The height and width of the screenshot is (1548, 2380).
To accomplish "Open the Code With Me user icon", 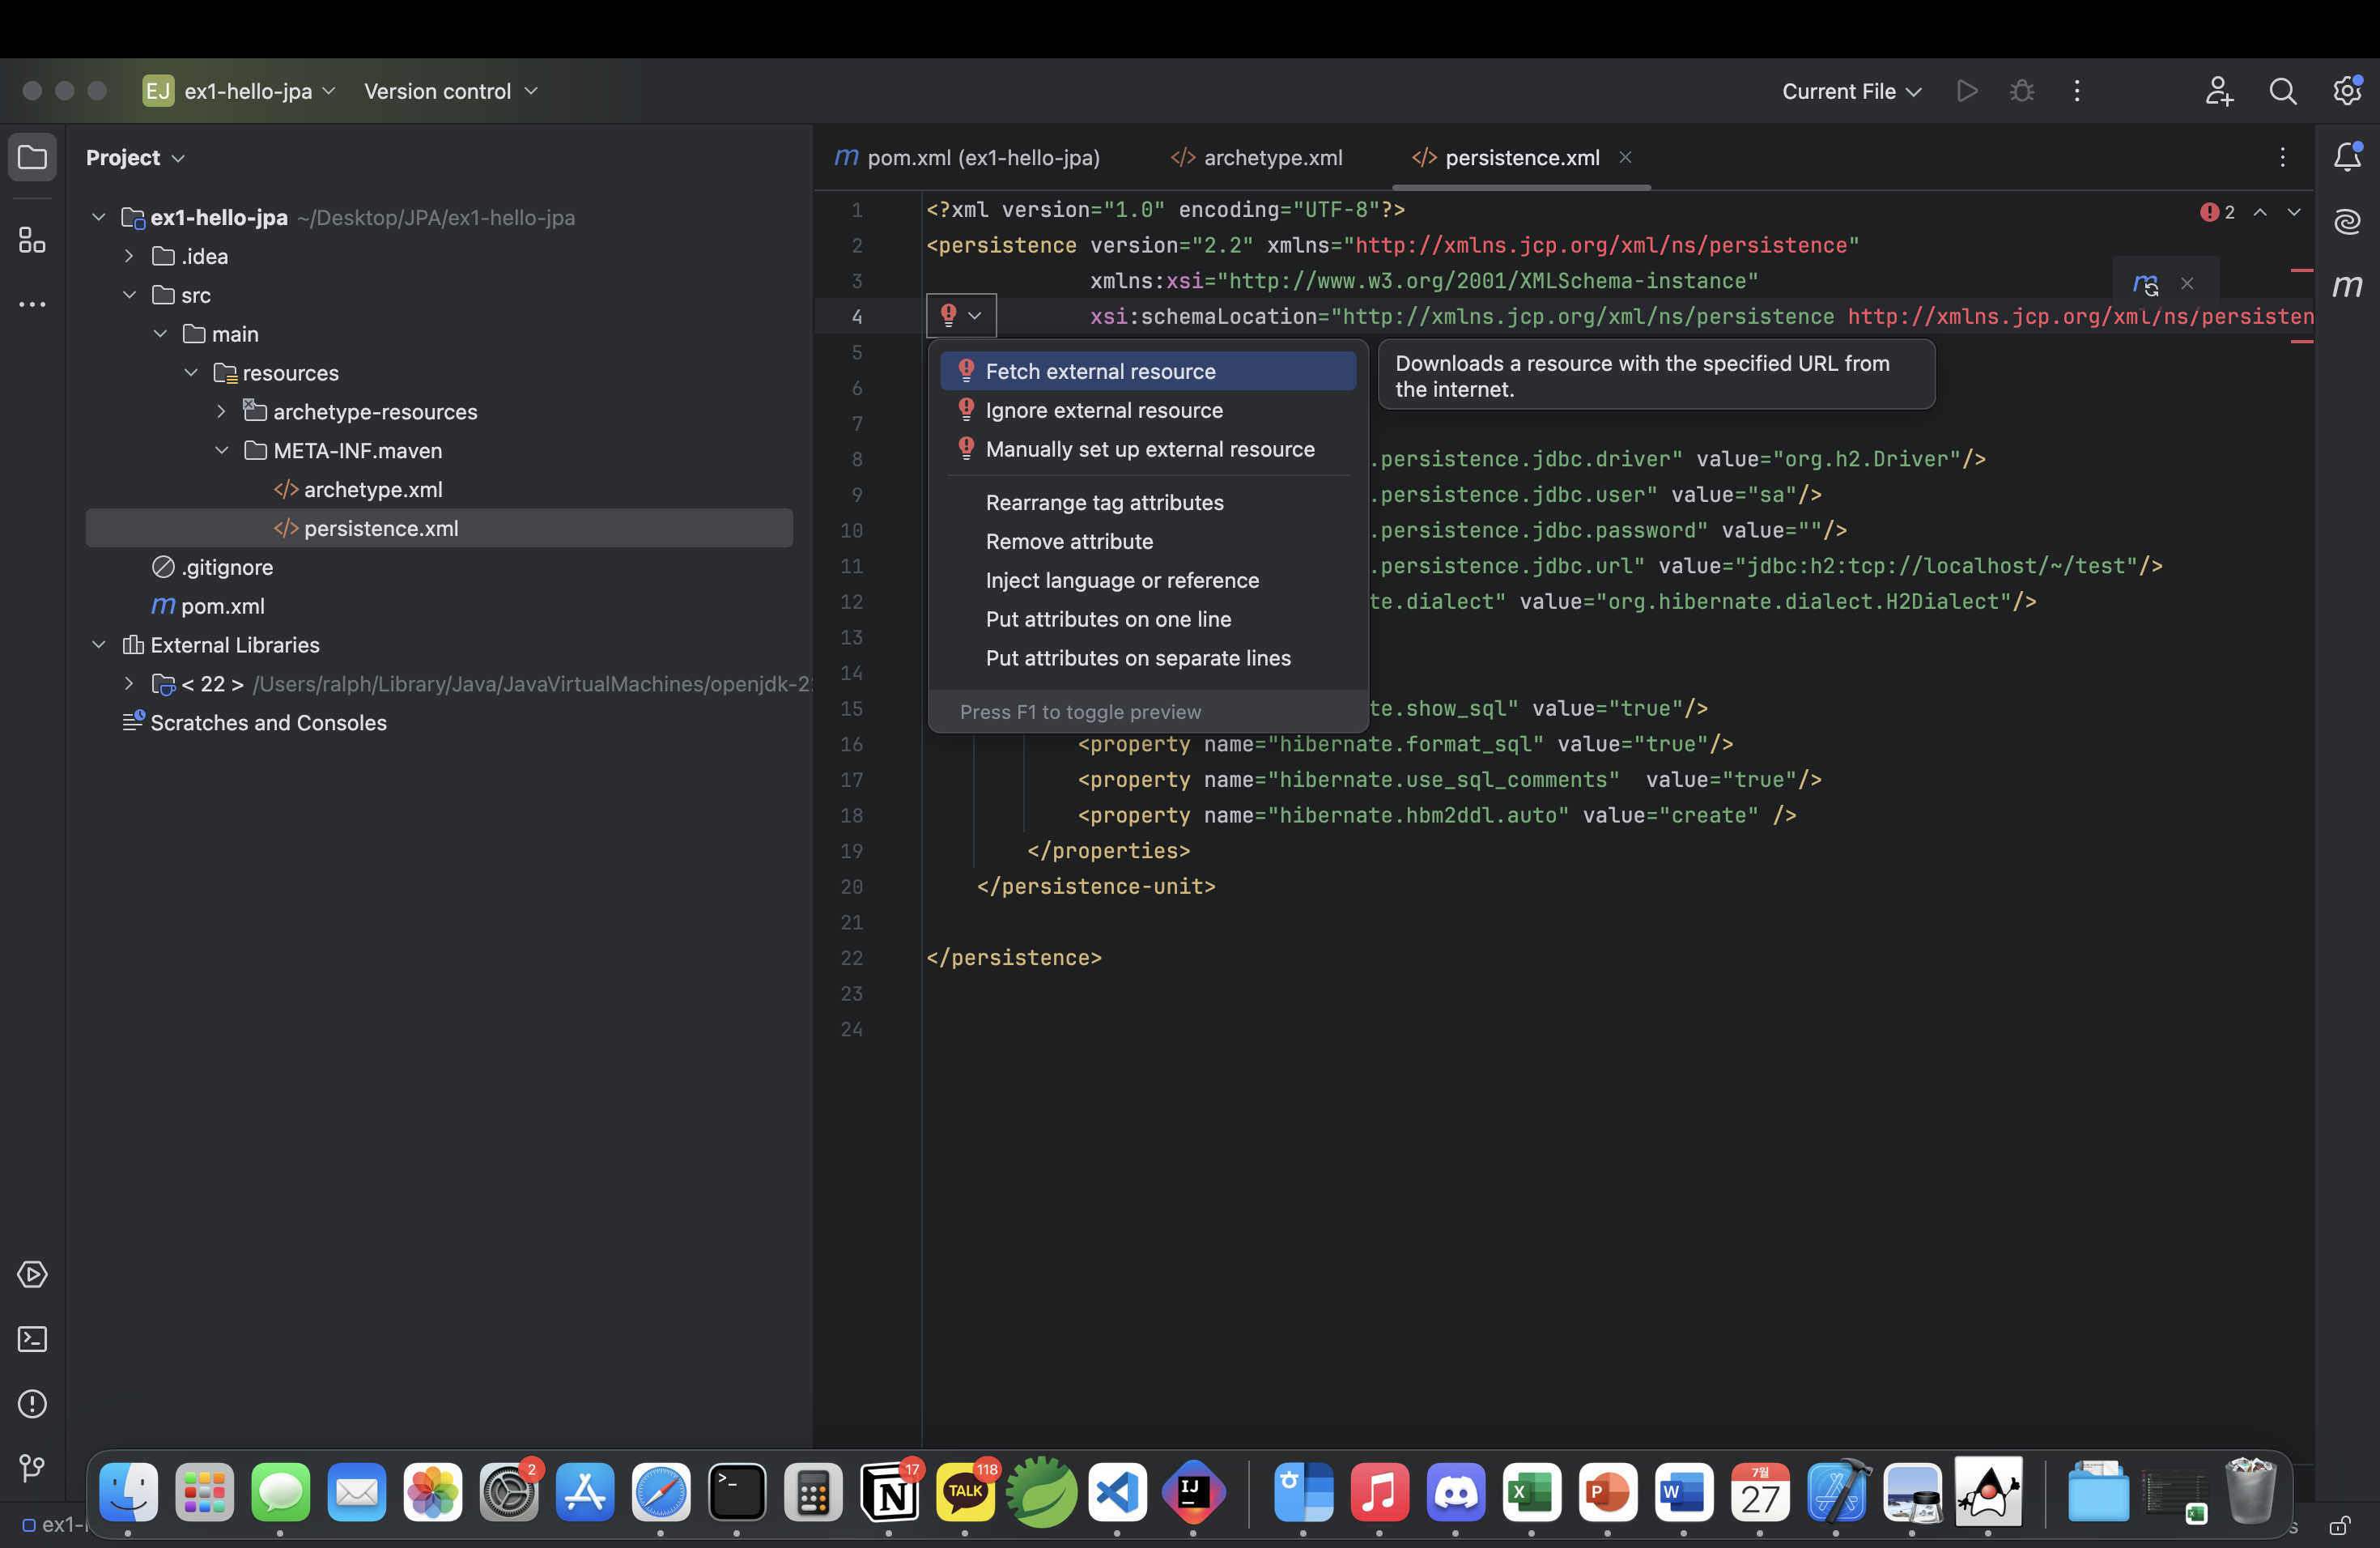I will (2219, 91).
